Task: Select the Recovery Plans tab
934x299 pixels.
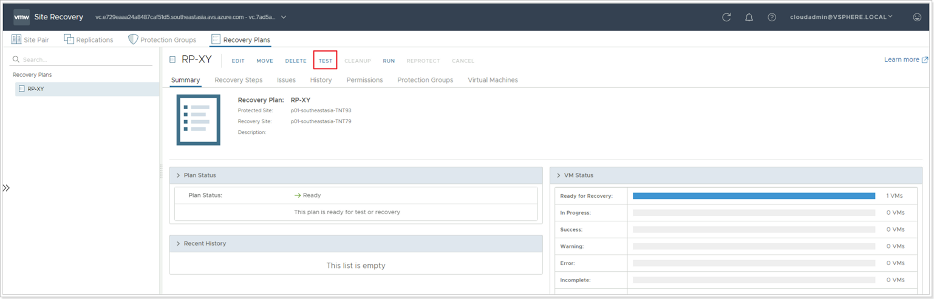Action: tap(240, 39)
